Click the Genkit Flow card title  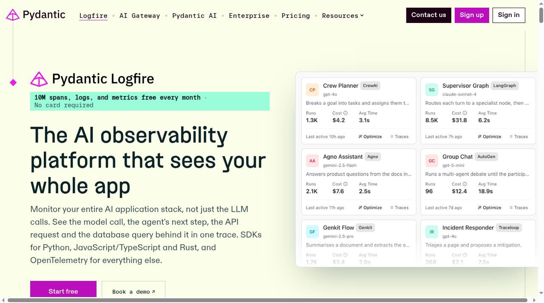338,227
